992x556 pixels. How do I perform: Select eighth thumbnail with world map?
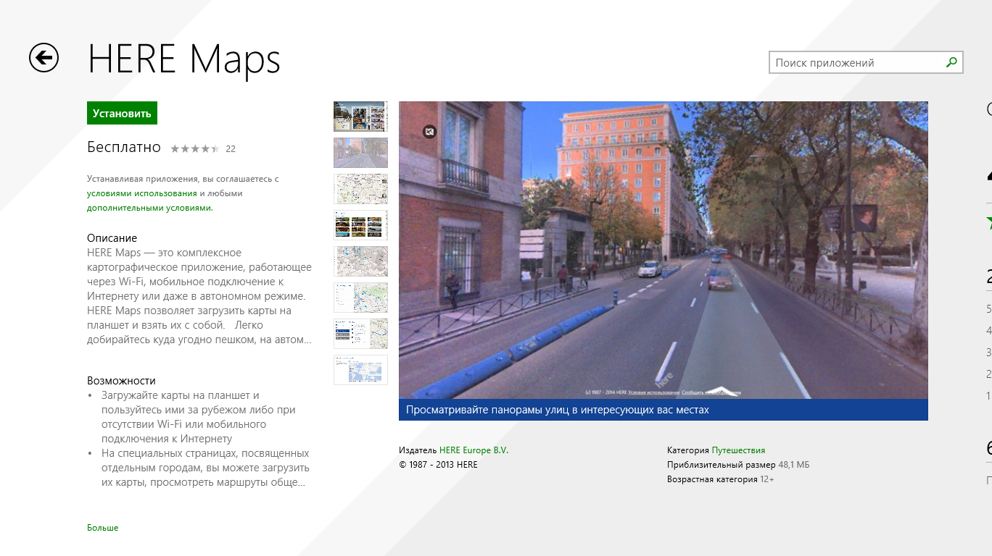point(360,370)
